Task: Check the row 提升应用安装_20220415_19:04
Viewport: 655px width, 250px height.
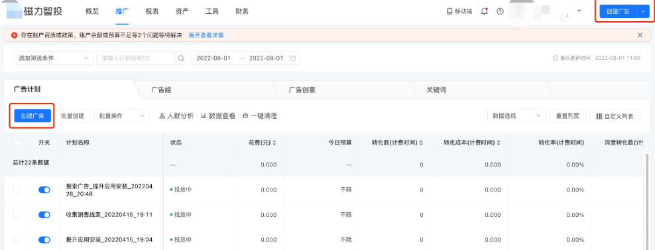Action: point(17,240)
